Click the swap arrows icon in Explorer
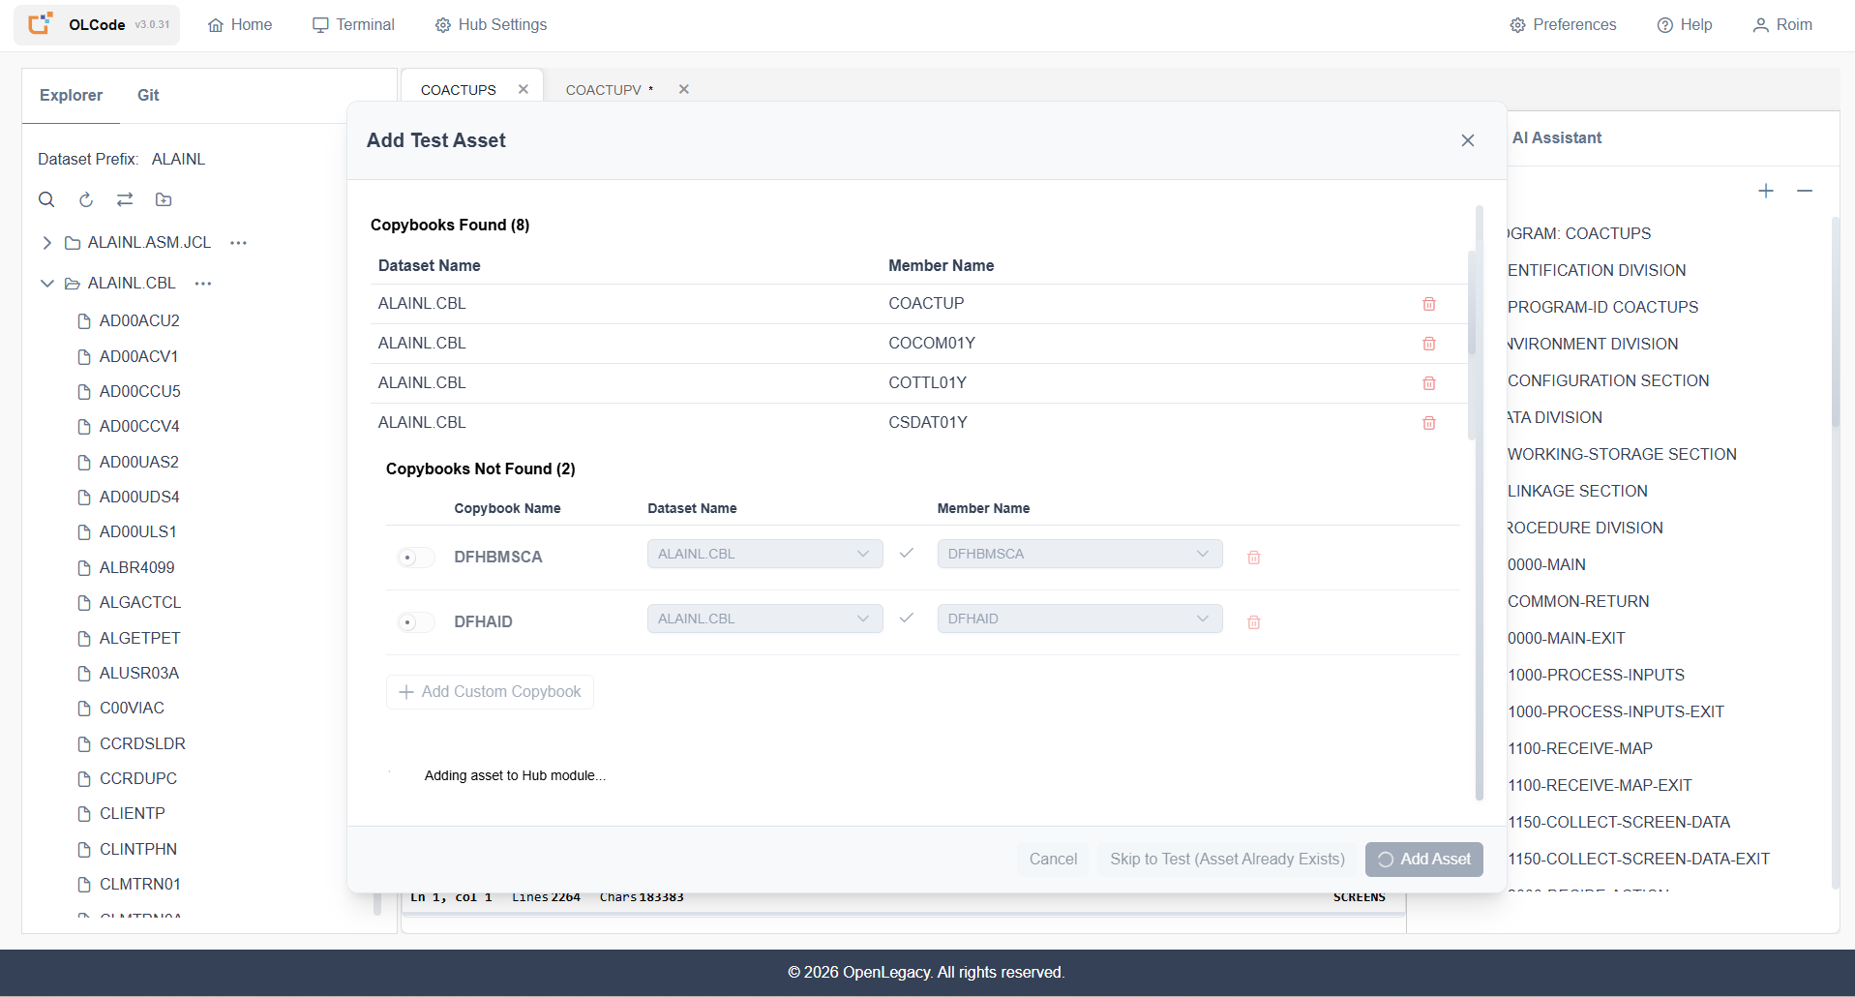Image resolution: width=1855 pixels, height=997 pixels. pyautogui.click(x=125, y=199)
